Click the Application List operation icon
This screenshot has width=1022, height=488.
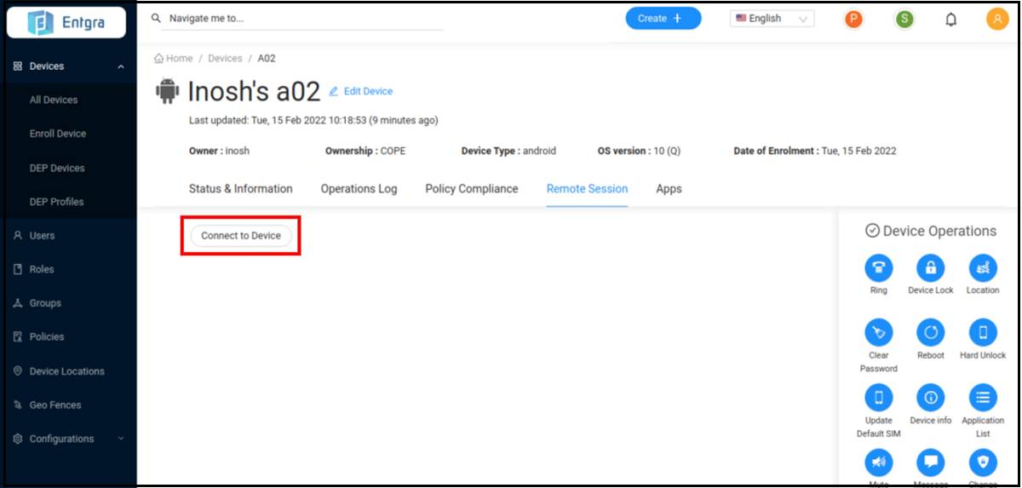(x=983, y=398)
